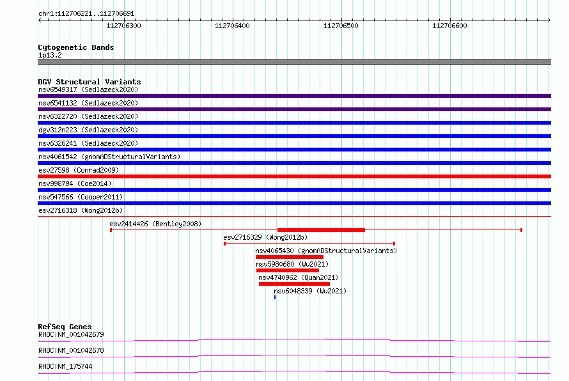569x381 pixels.
Task: Click the blue bar under nsv547566
Action: coord(294,203)
